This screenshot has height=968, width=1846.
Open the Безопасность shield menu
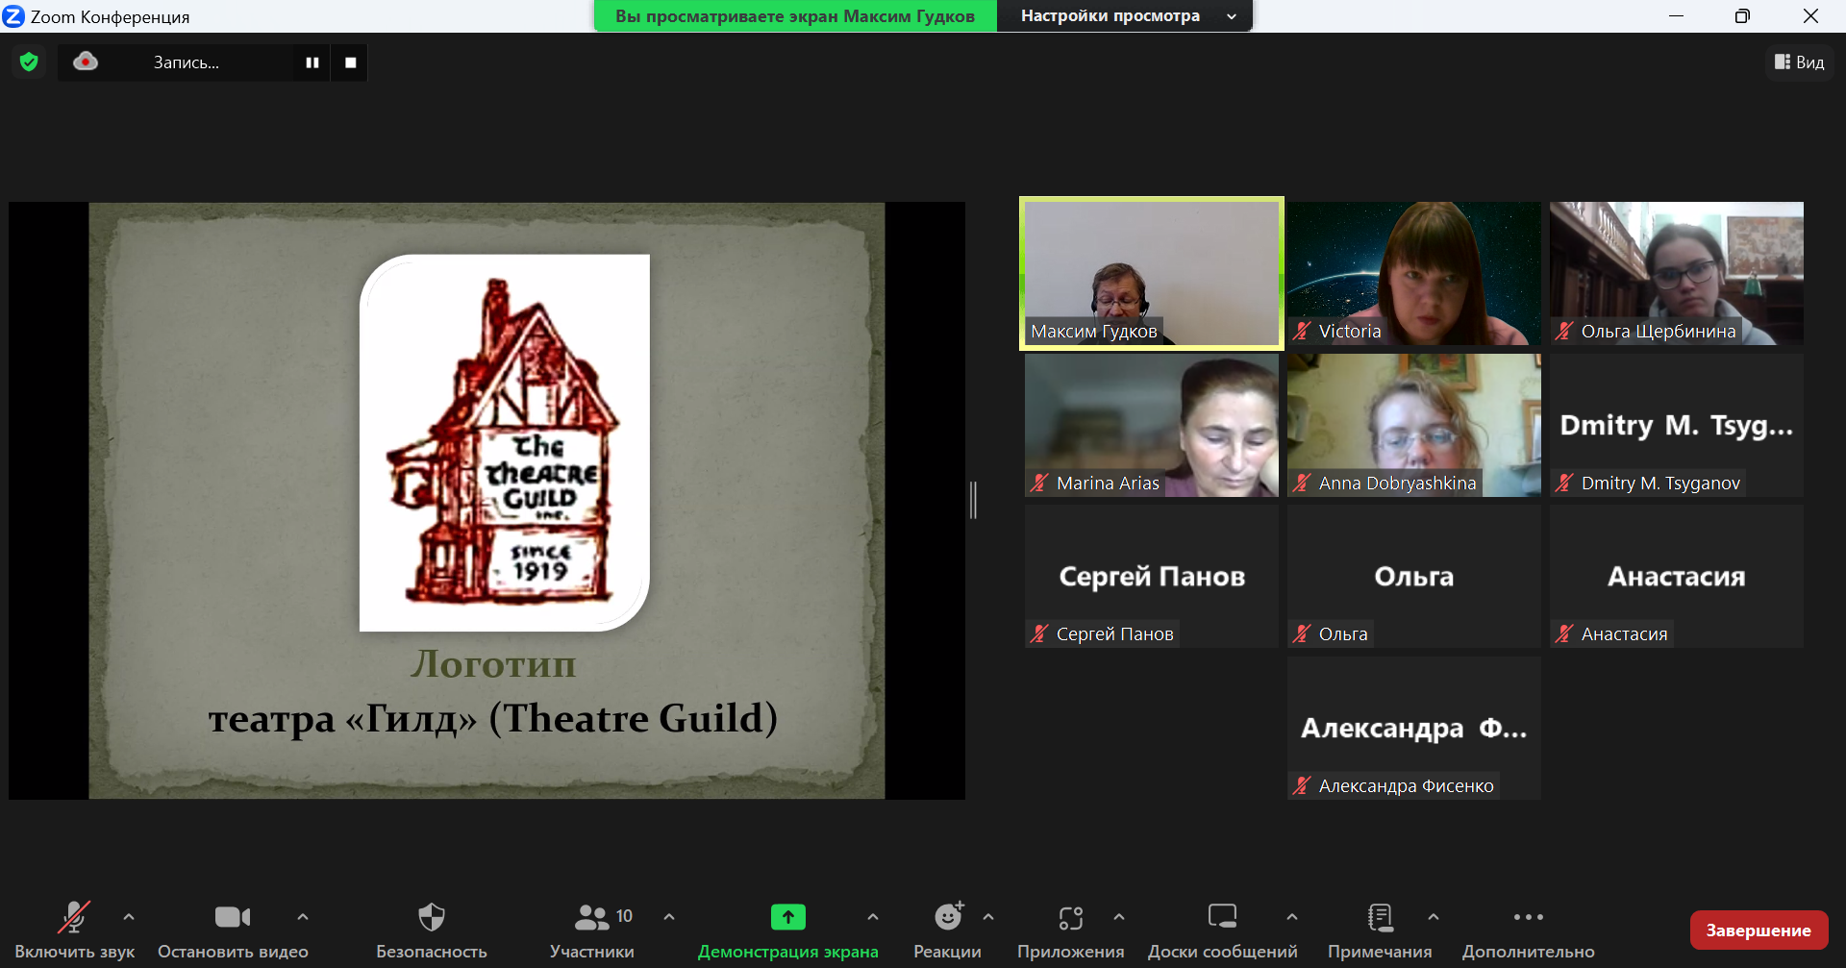432,929
